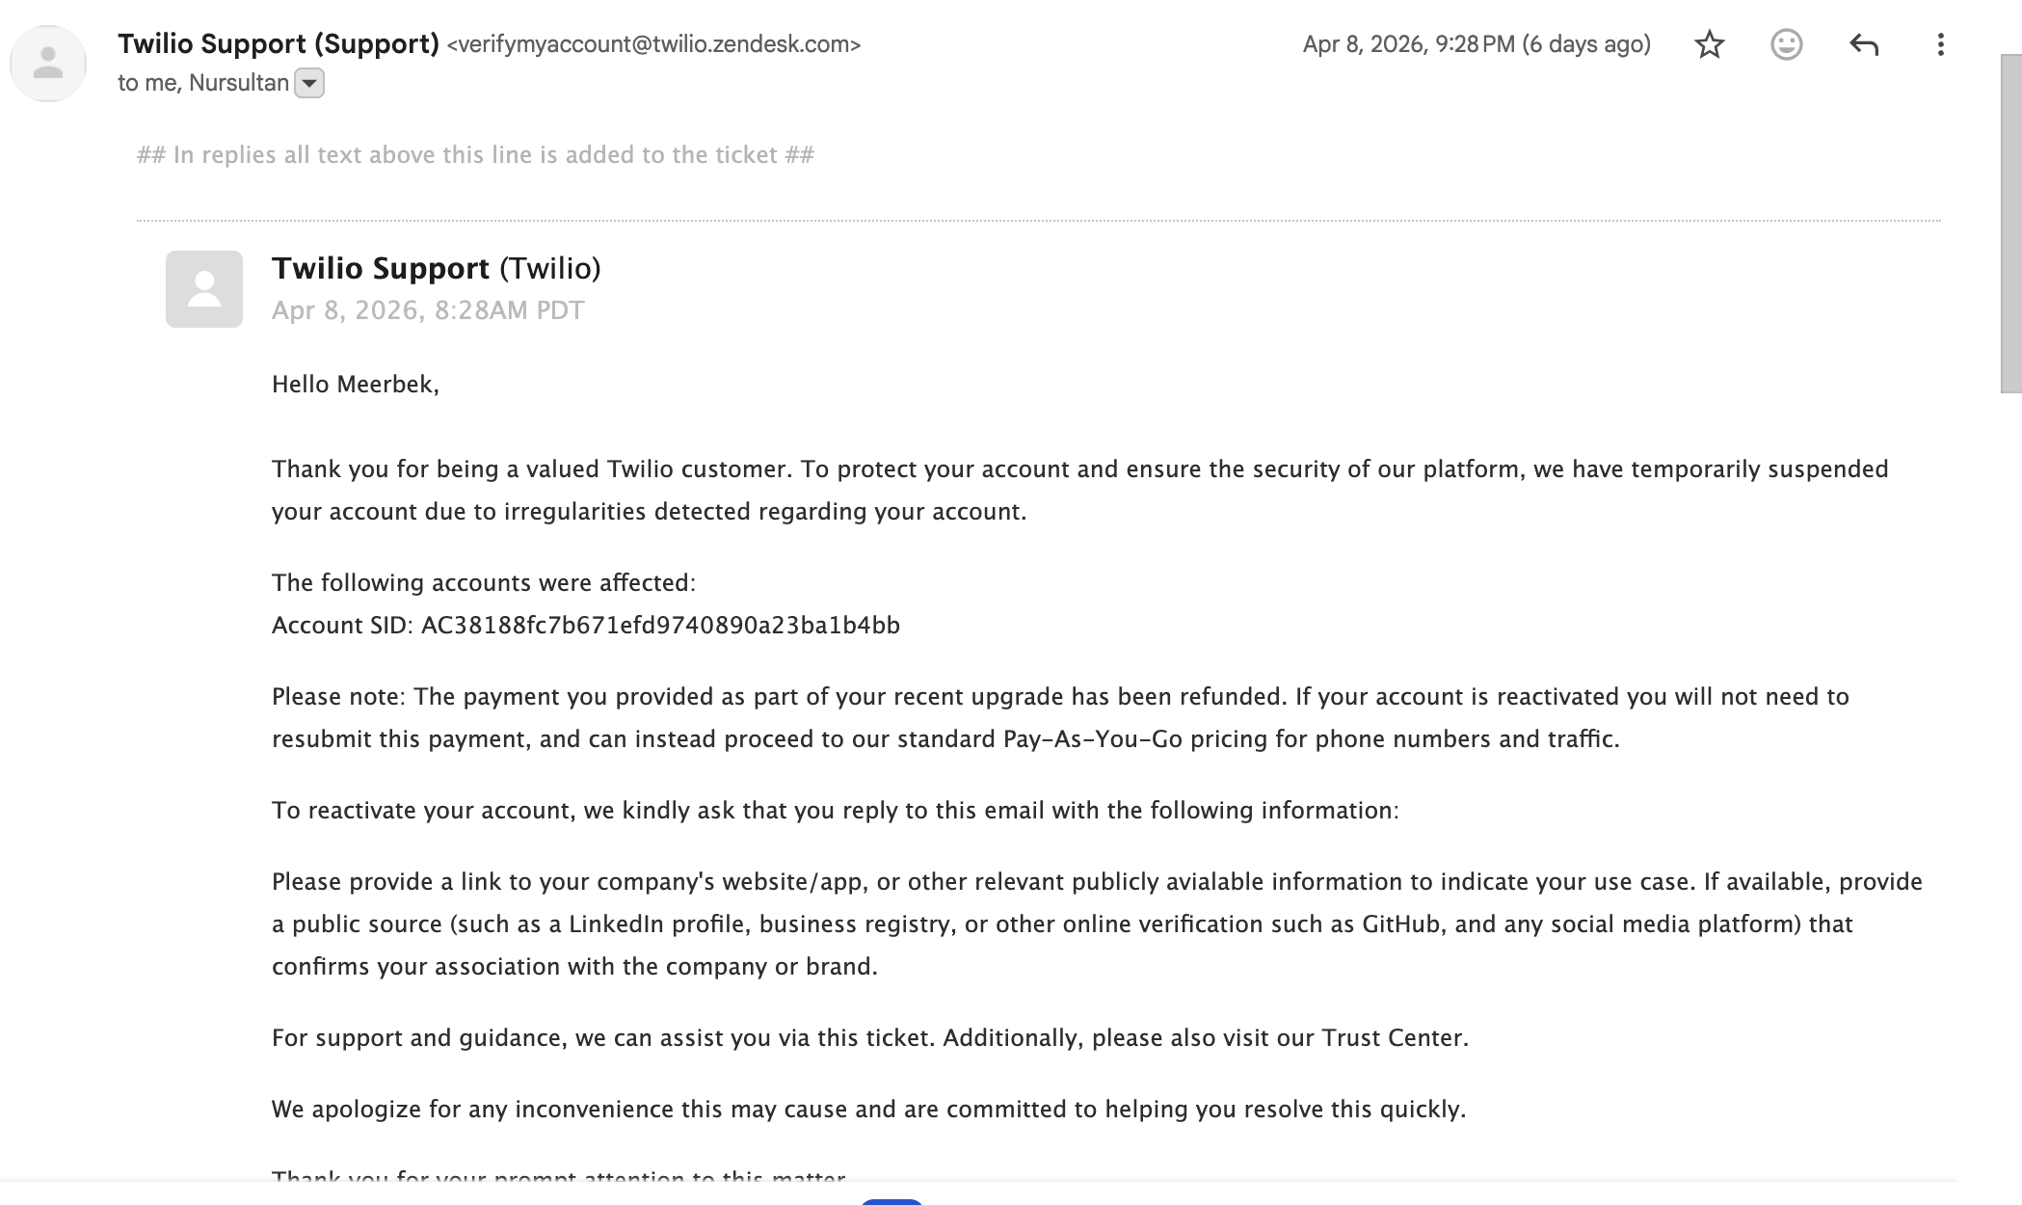Click the word GitHub in the verification paragraph
This screenshot has height=1205, width=2022.
1400,924
